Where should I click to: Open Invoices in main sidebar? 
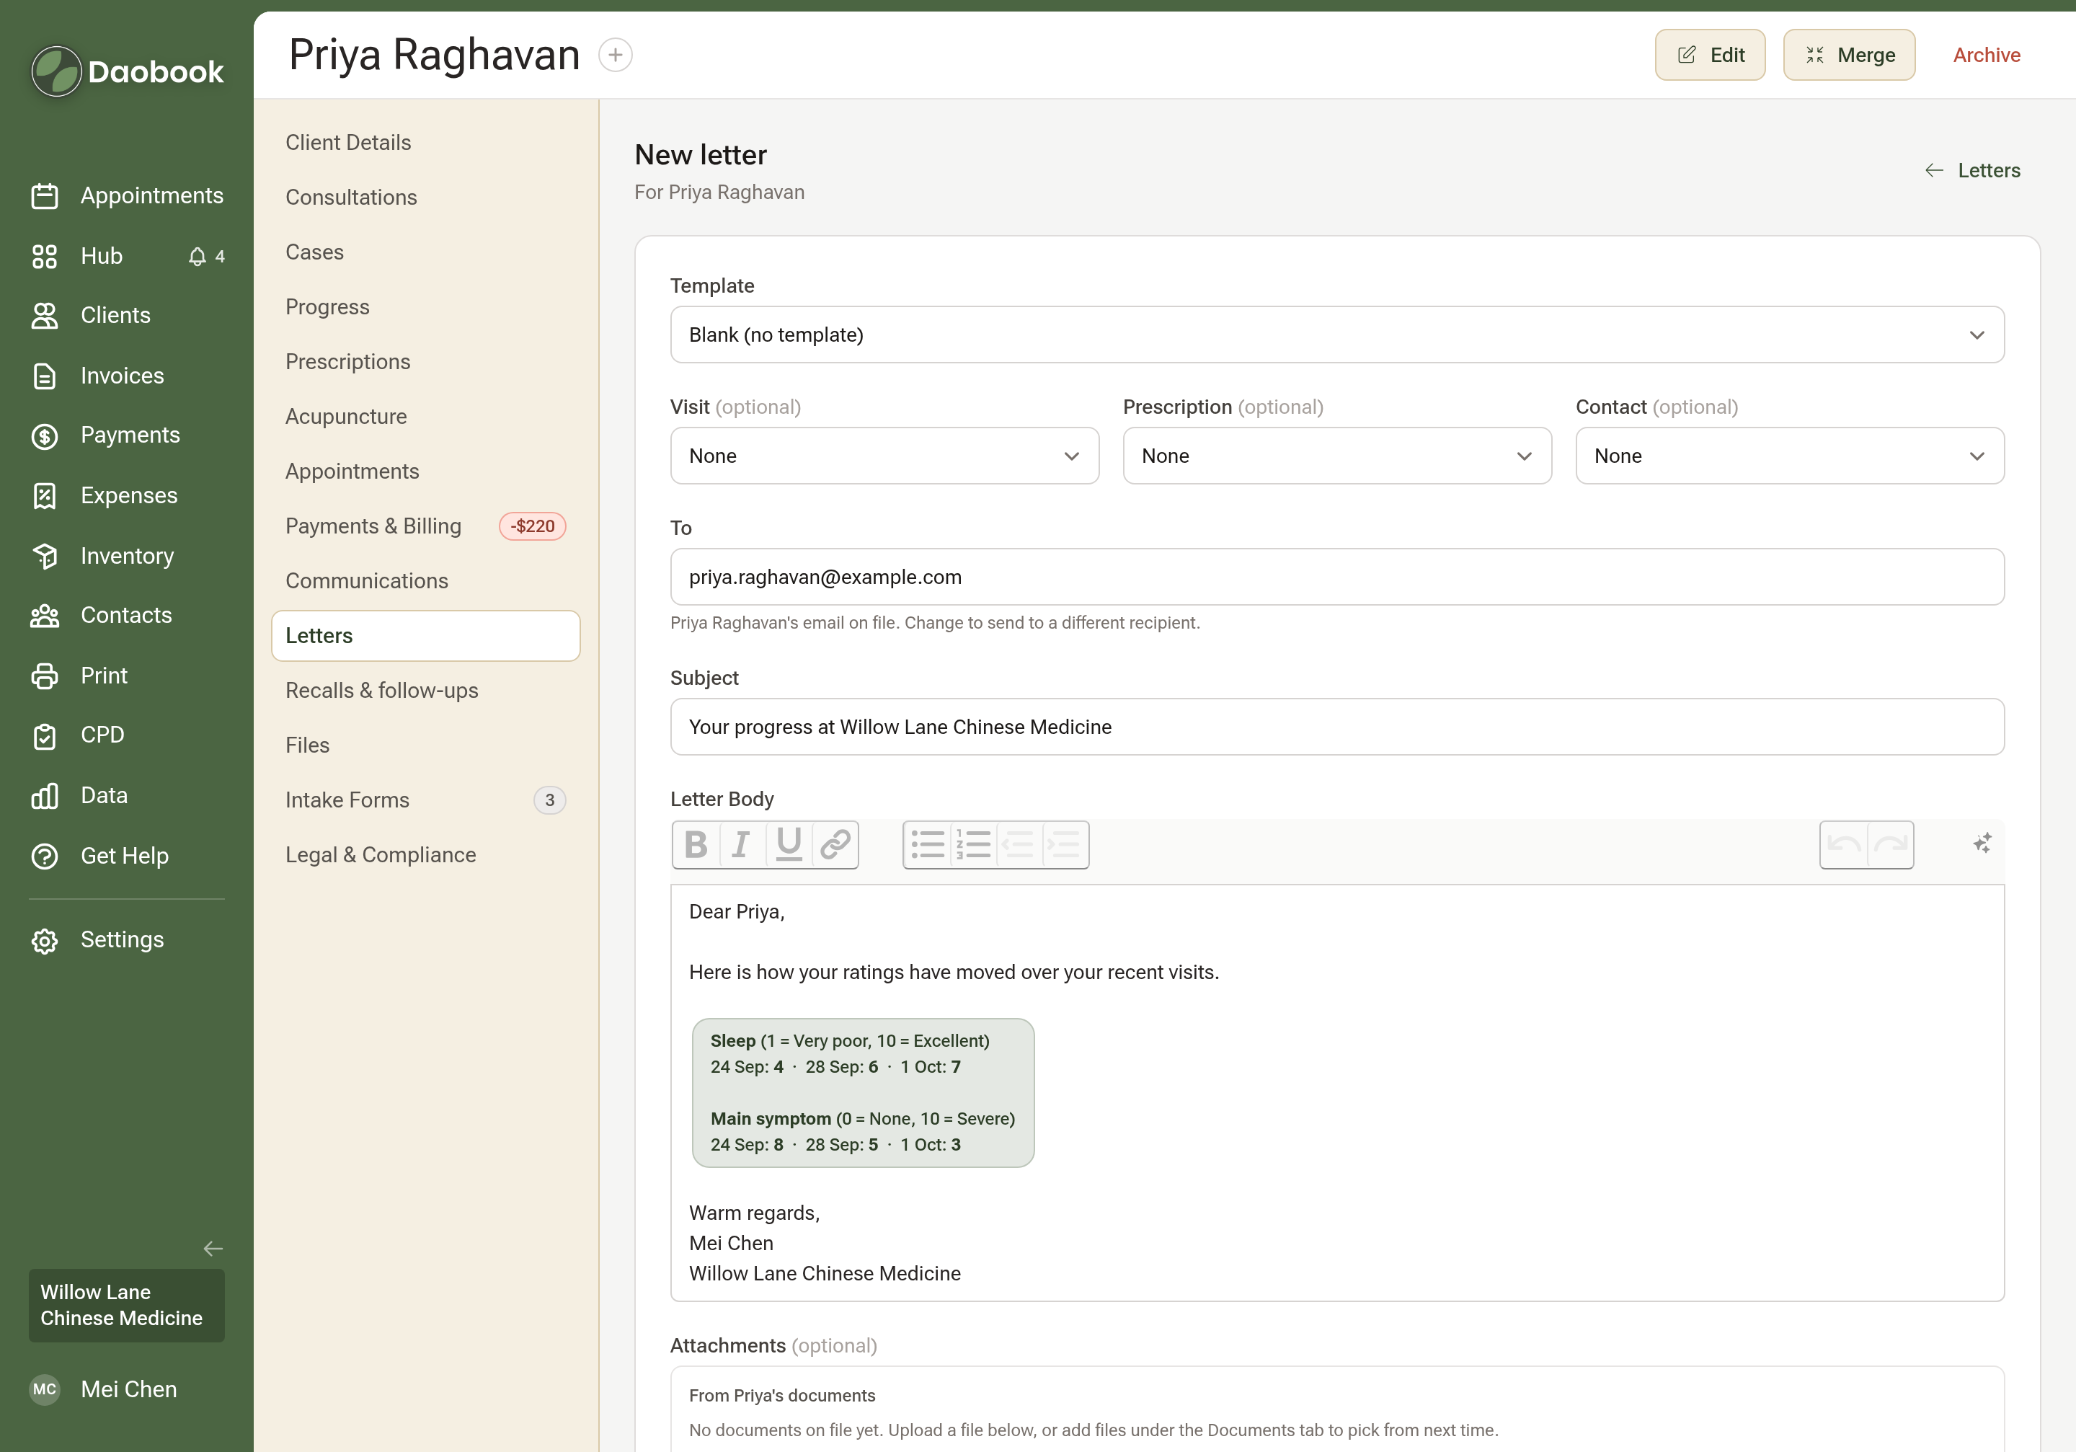point(127,376)
